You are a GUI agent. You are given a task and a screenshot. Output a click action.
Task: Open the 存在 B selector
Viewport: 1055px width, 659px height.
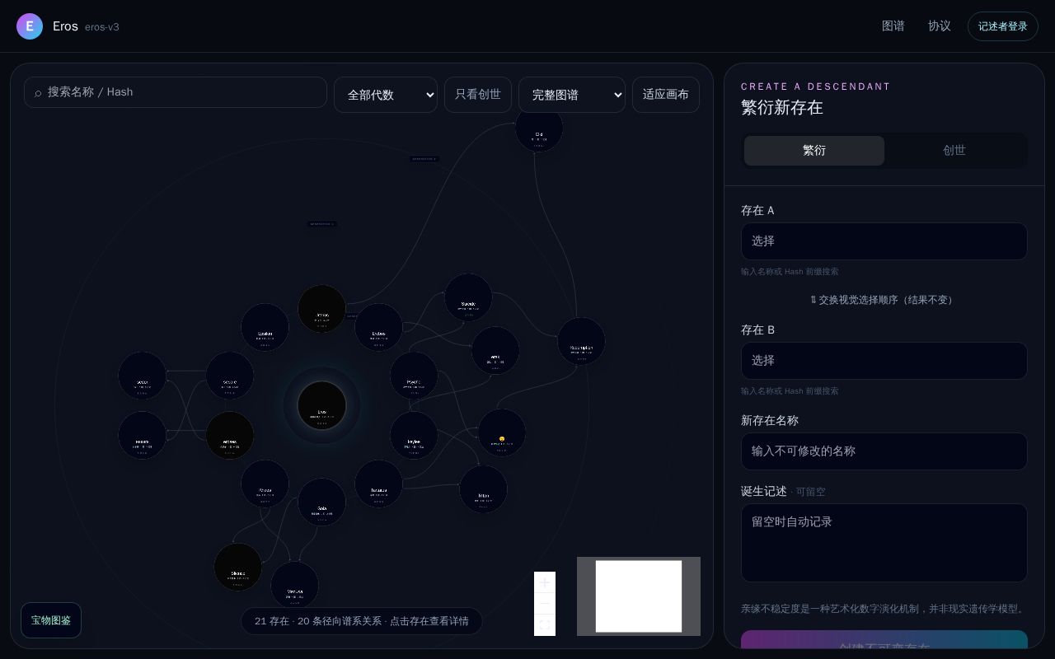click(x=884, y=361)
